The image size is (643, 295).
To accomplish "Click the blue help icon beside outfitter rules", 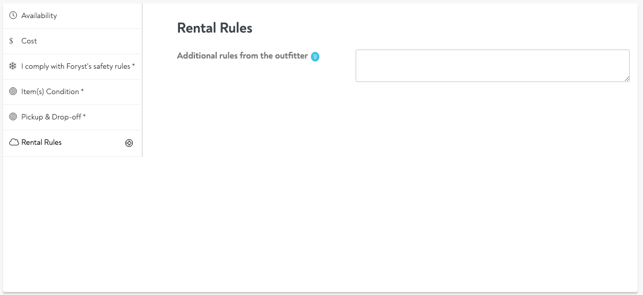I will click(315, 57).
